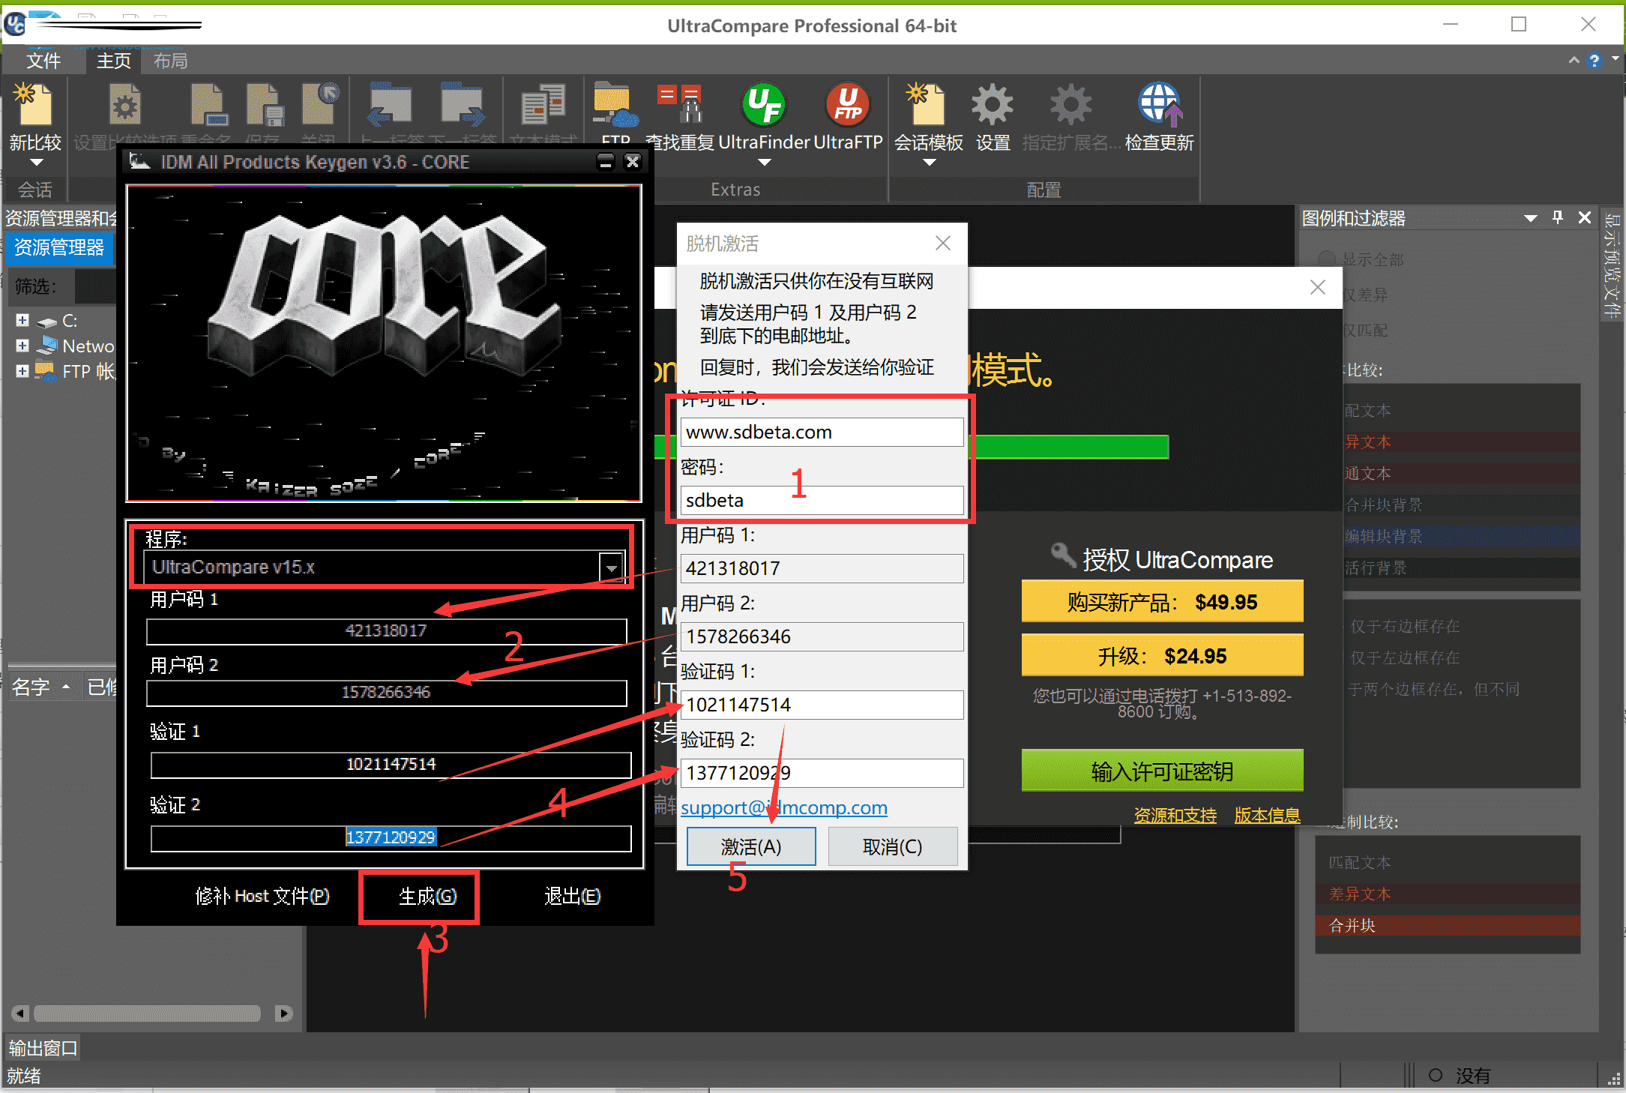This screenshot has width=1626, height=1093.
Task: Expand the Network tree node
Action: click(22, 346)
